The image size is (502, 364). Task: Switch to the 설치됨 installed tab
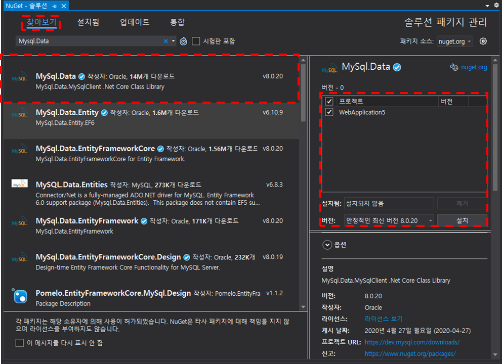click(x=88, y=22)
